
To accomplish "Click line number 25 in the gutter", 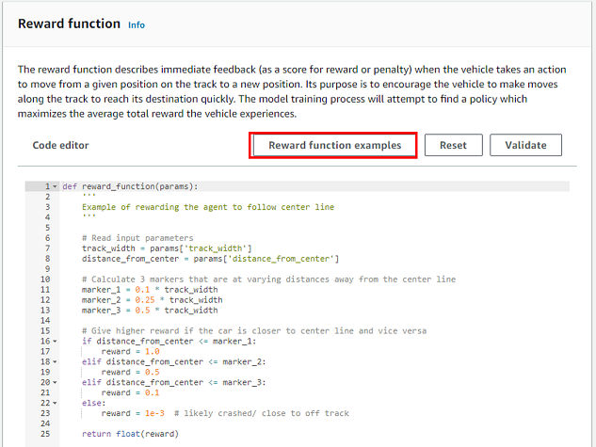I will tap(44, 434).
